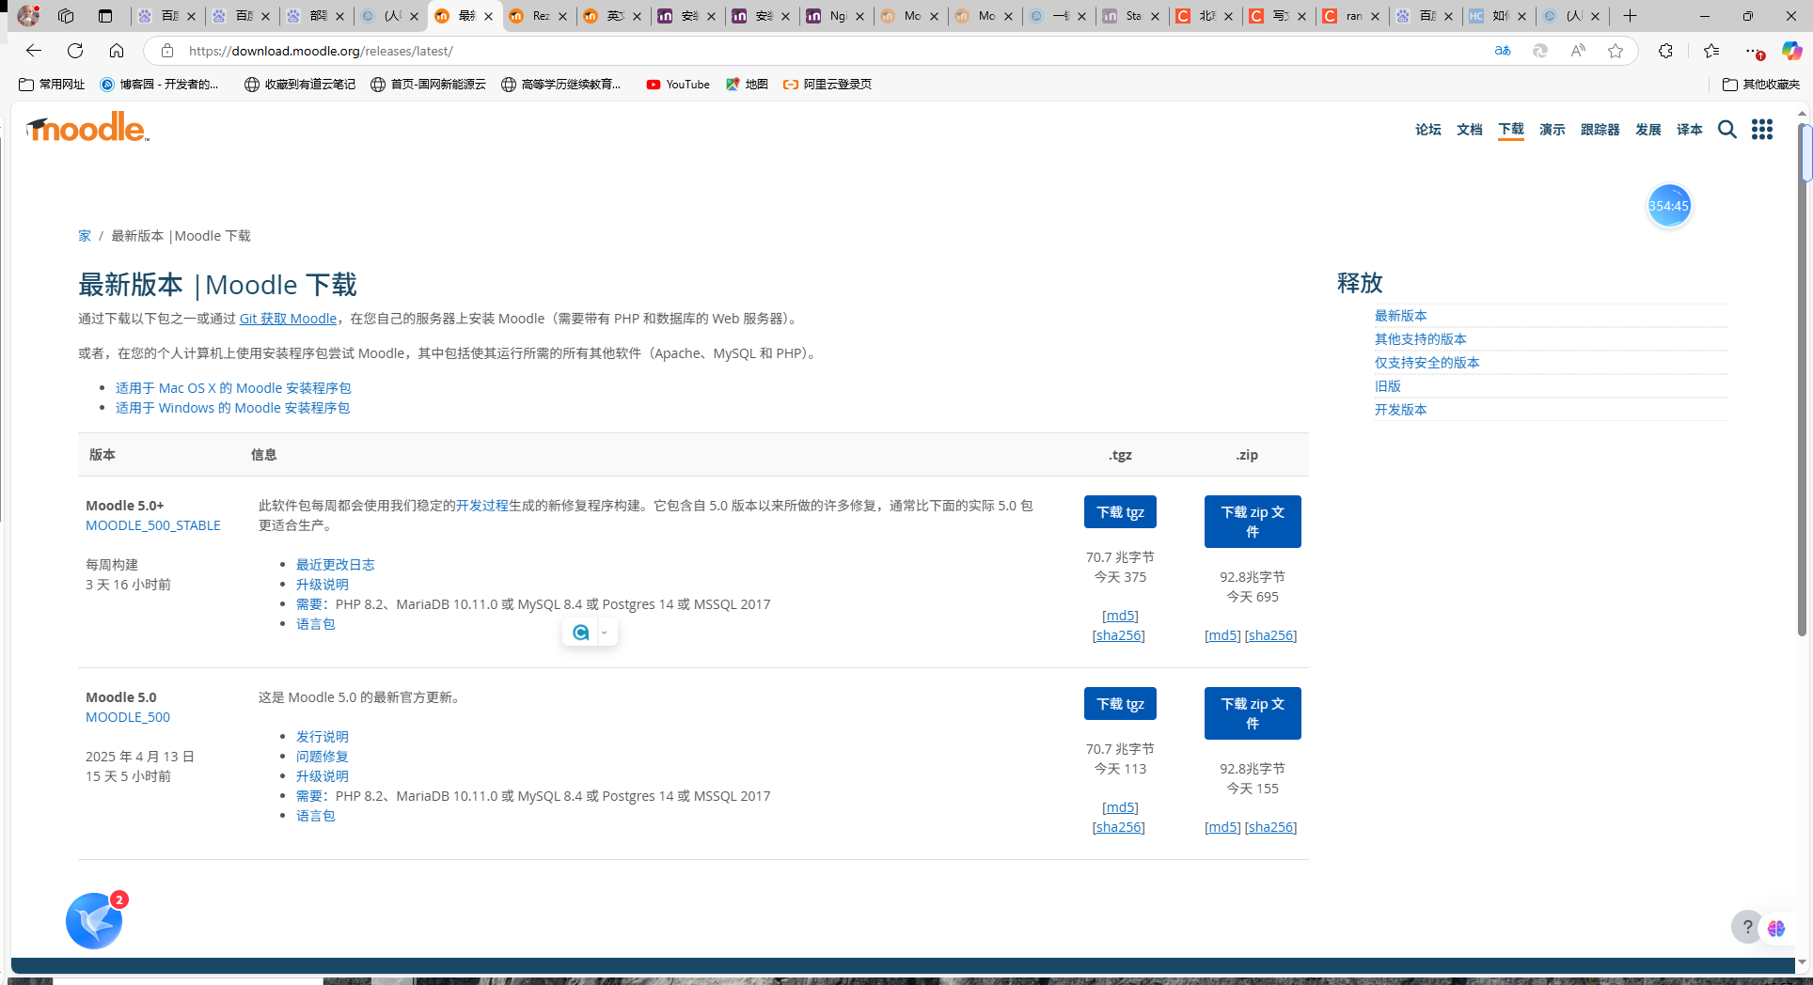This screenshot has height=985, width=1813.
Task: Open the browser settings and more menu
Action: (x=1753, y=51)
